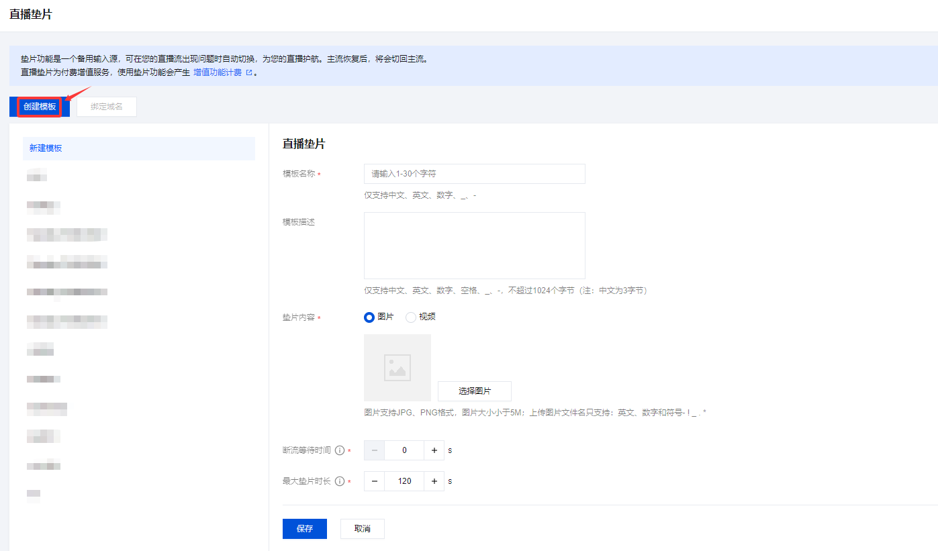Click the info icon beside 断流等待时间
The image size is (938, 551).
pos(340,450)
